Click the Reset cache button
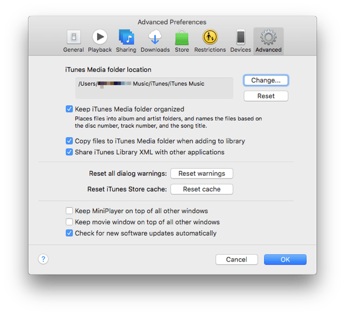The width and height of the screenshot is (345, 315). (x=202, y=189)
